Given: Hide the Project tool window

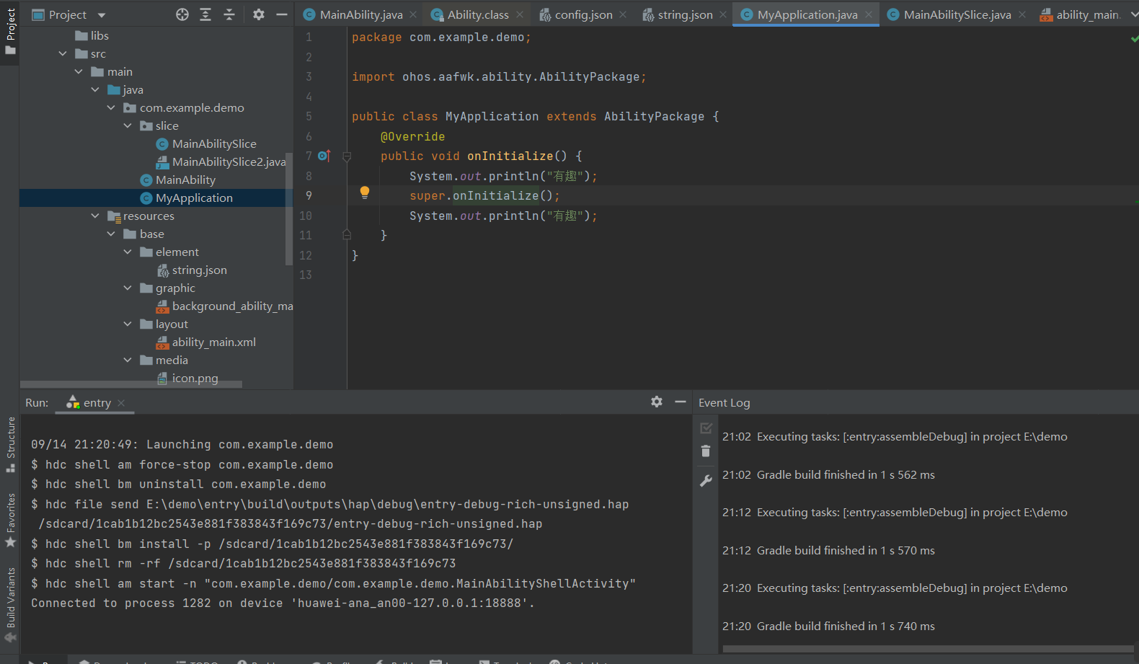Looking at the screenshot, I should coord(282,14).
